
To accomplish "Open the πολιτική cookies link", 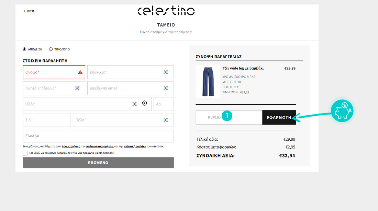I will click(135, 146).
